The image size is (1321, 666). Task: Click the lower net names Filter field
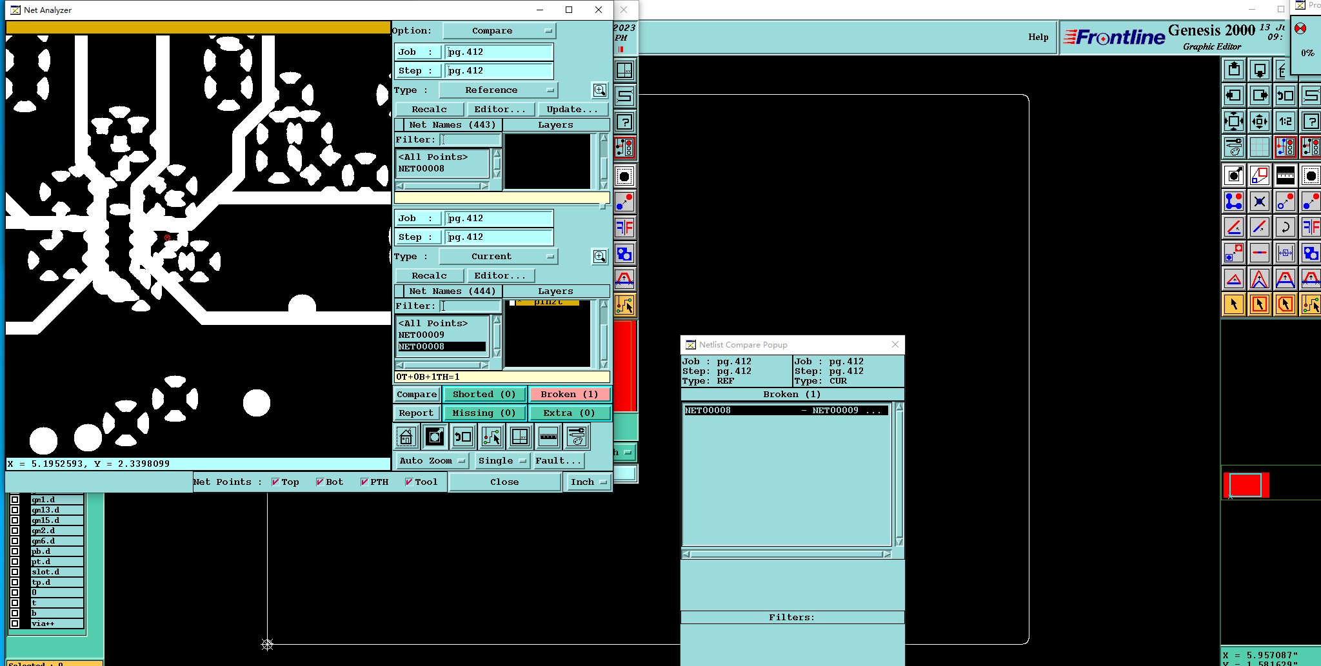(470, 306)
